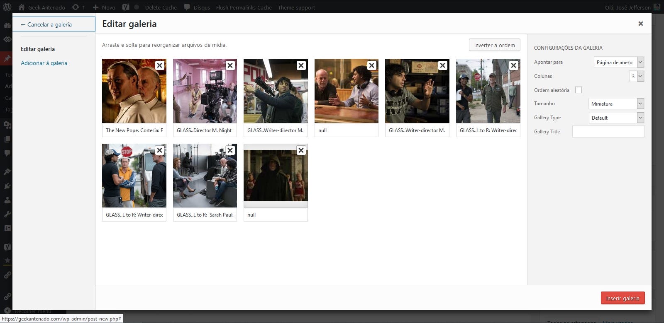The image size is (664, 323).
Task: Select Editar galeria in sidebar
Action: click(38, 49)
